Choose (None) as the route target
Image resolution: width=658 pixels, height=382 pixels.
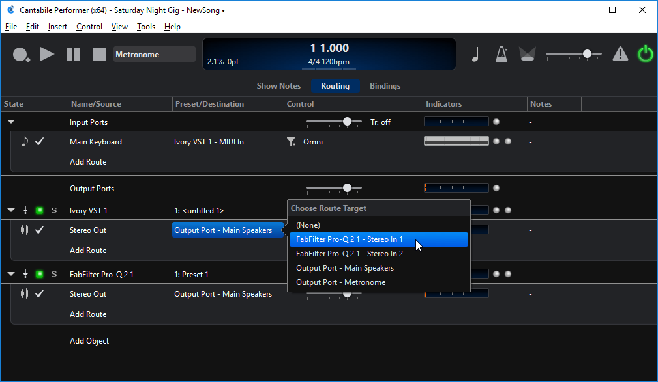378,225
